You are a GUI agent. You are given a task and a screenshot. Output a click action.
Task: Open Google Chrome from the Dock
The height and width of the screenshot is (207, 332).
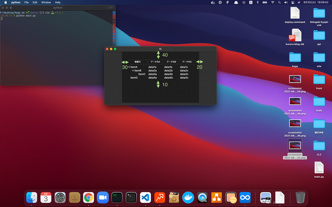(x=89, y=197)
